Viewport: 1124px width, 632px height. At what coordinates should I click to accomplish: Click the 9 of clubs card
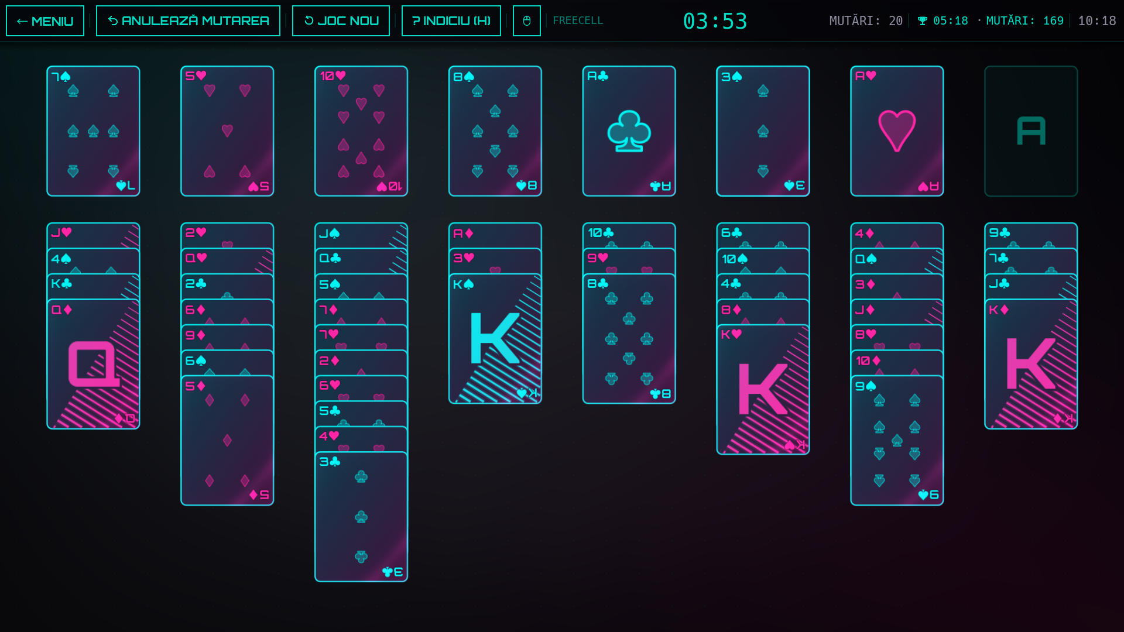tap(1031, 235)
